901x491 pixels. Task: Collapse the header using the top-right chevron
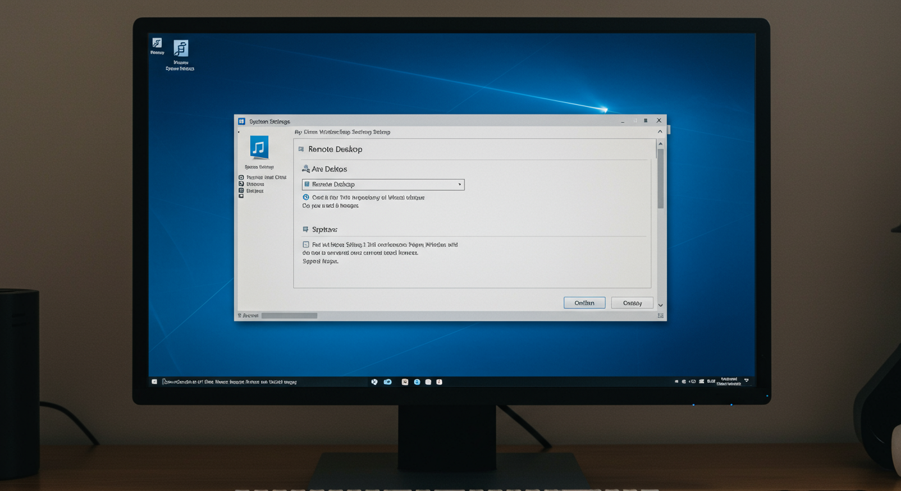point(660,132)
